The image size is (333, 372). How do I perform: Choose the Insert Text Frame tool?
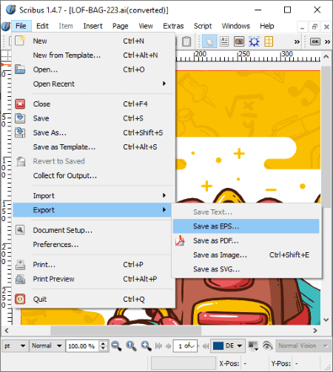224,41
